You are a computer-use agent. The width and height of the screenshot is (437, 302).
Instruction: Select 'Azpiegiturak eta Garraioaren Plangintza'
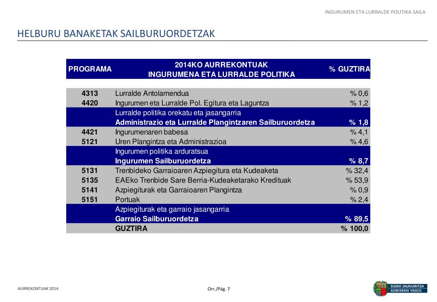(x=179, y=190)
